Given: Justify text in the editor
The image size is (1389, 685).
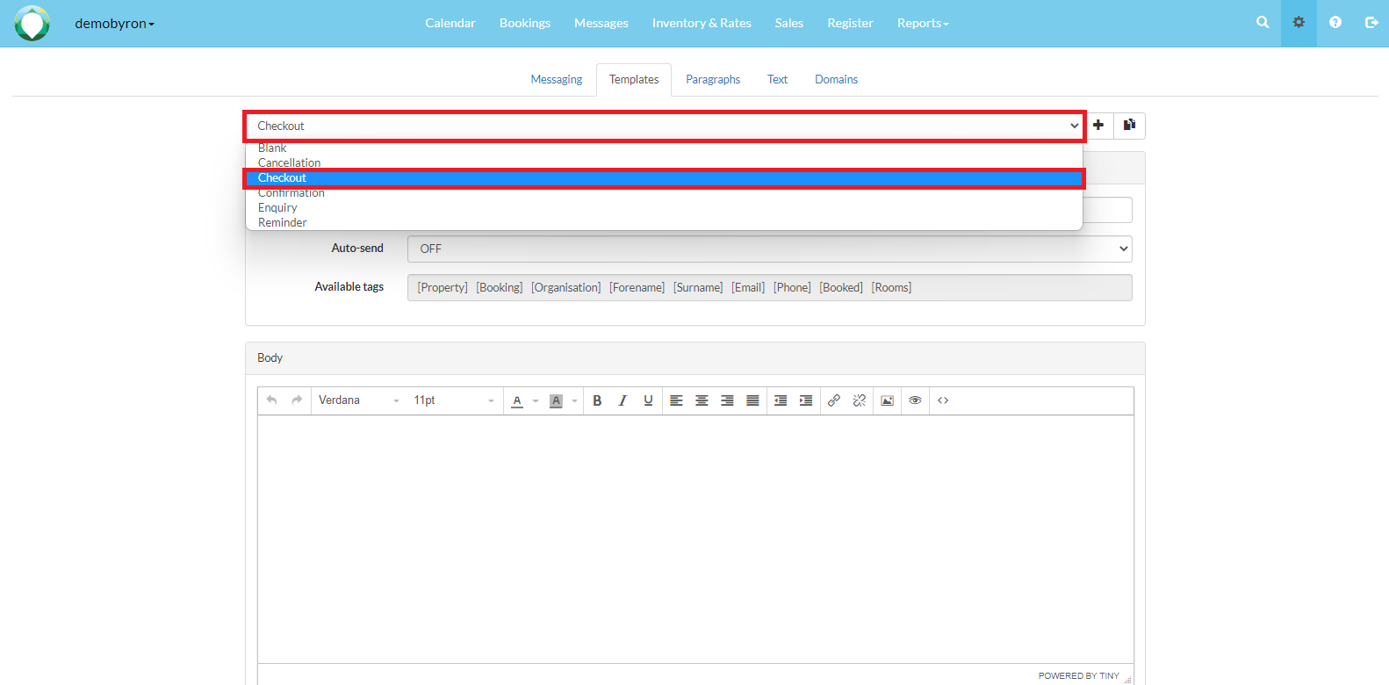Looking at the screenshot, I should (752, 400).
